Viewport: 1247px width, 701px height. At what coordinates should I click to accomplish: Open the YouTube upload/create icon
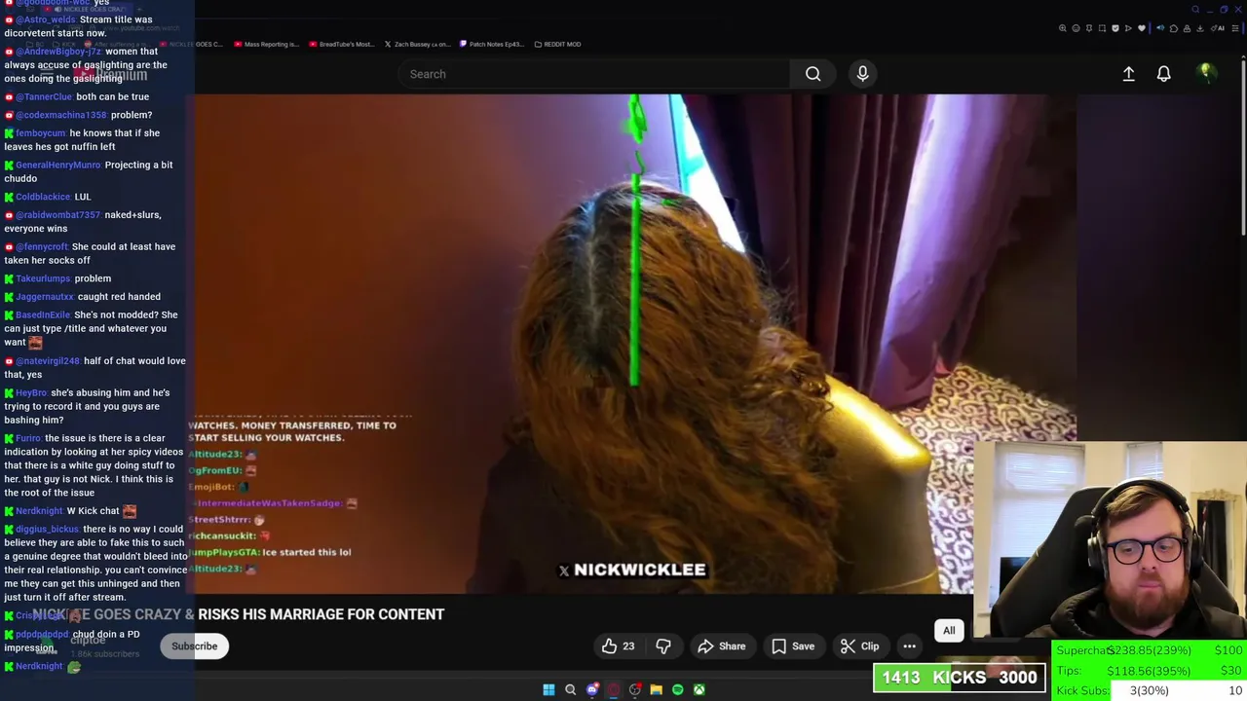click(x=1128, y=74)
